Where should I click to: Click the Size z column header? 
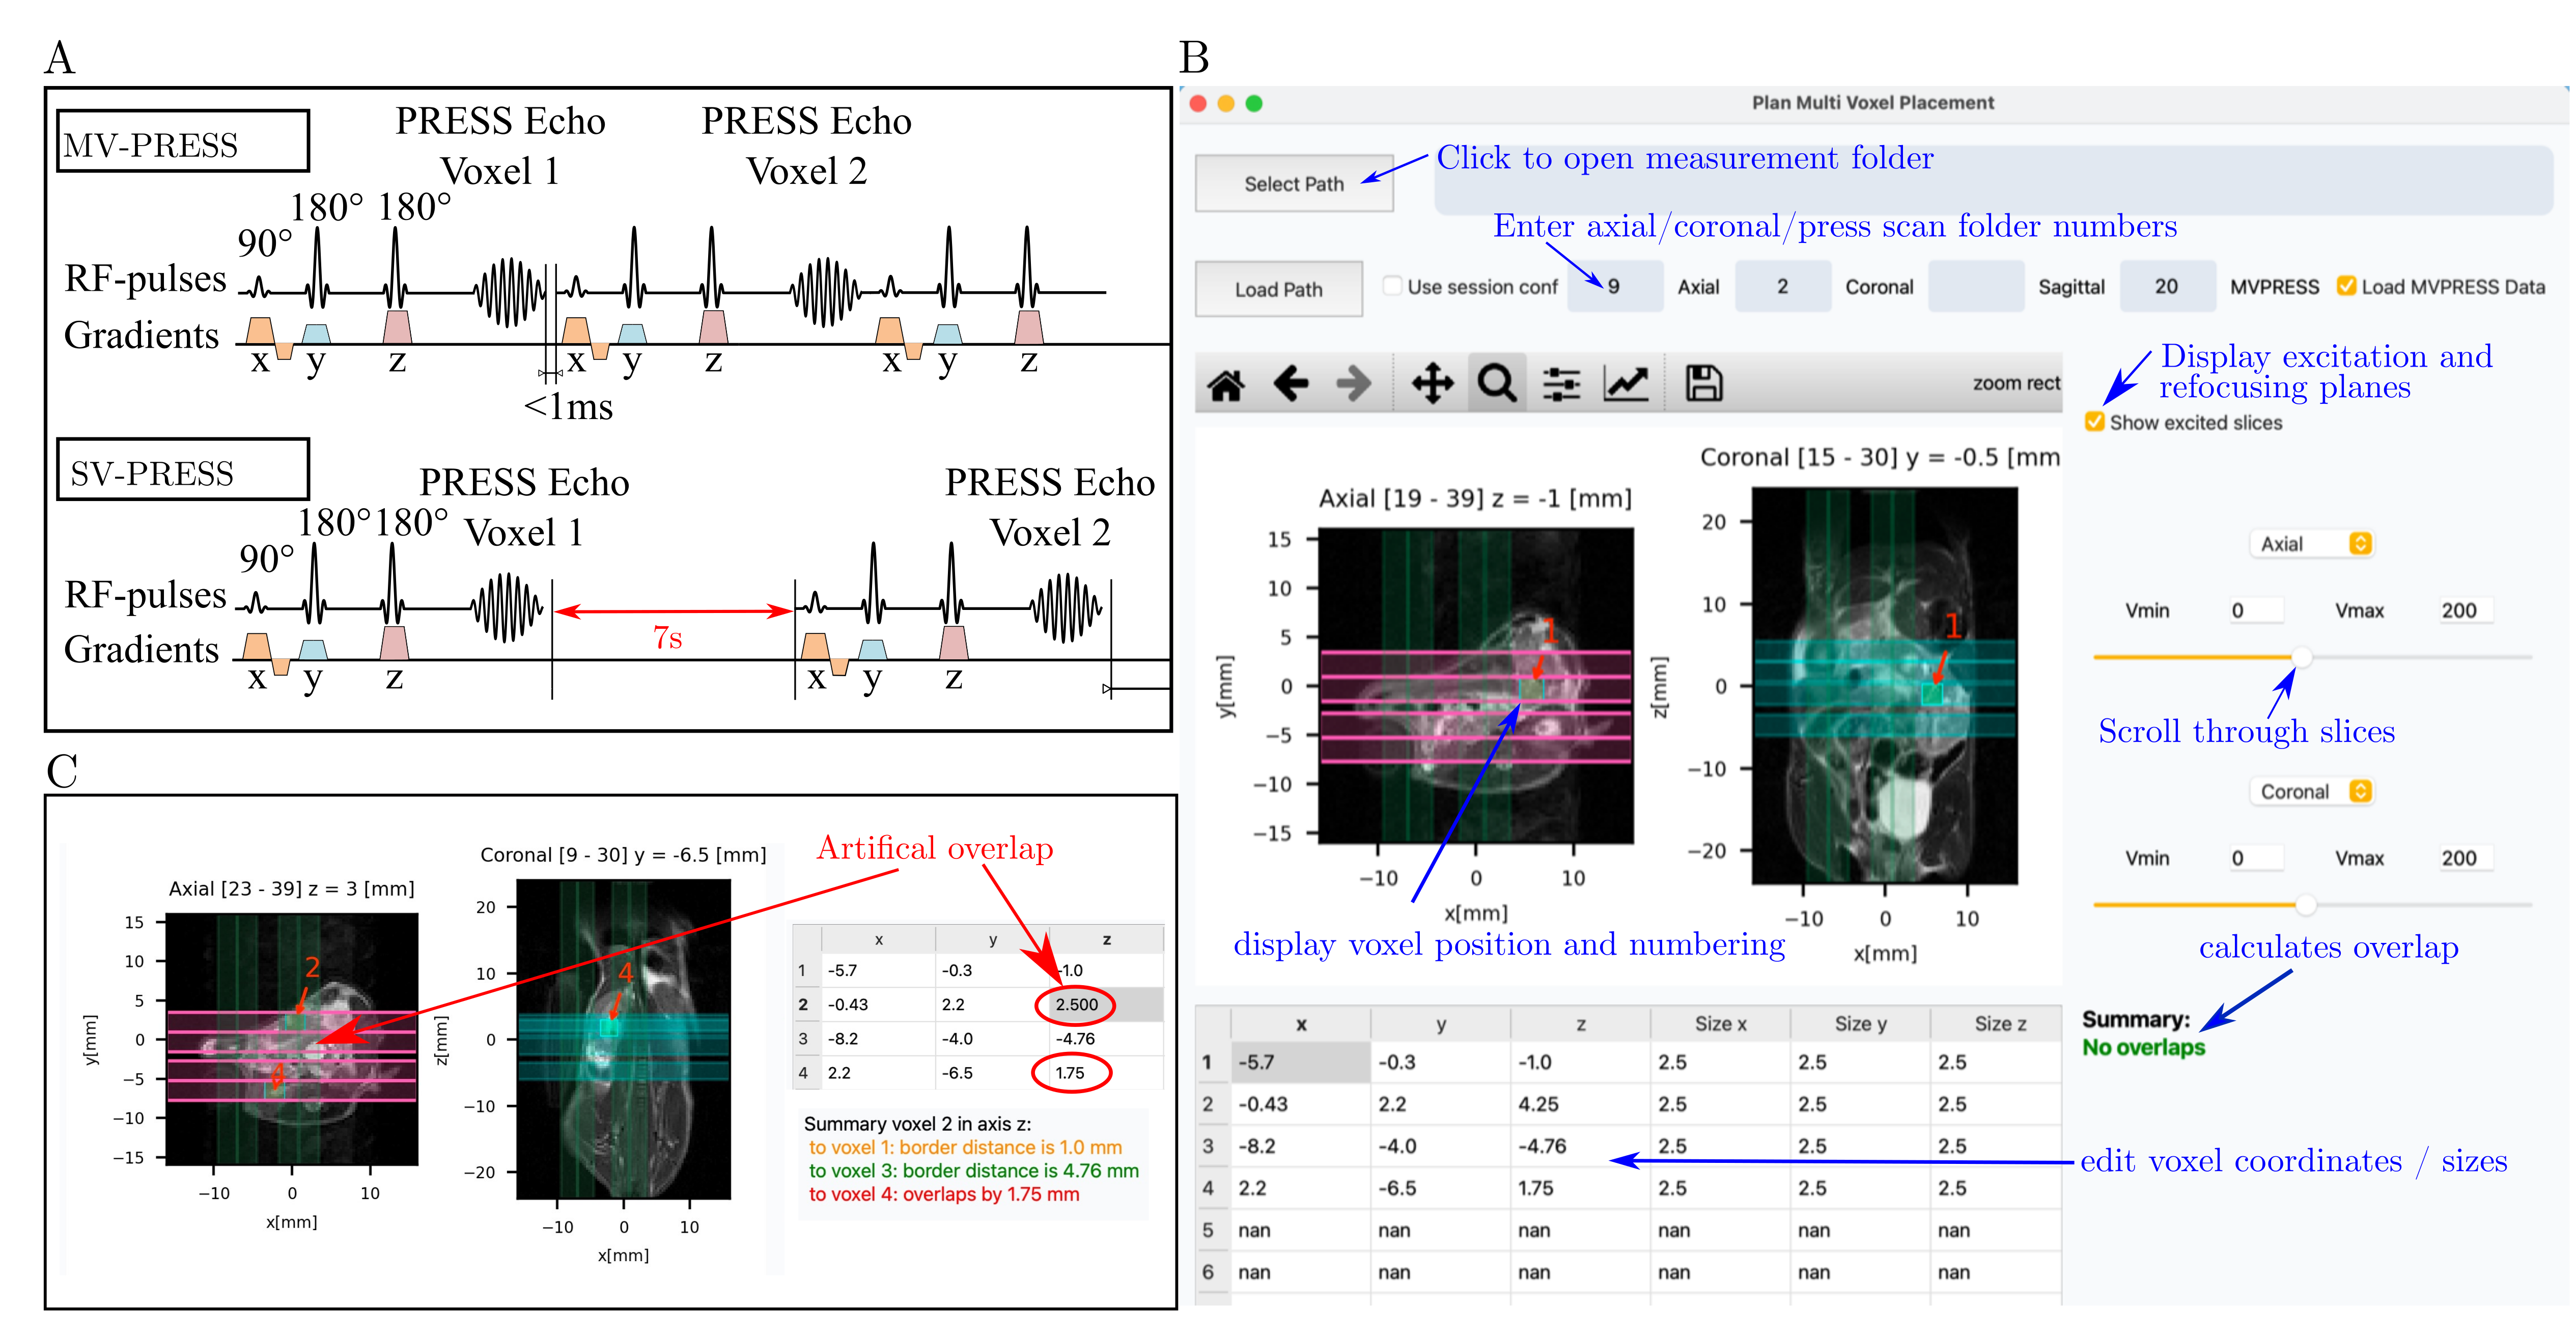(x=1999, y=1024)
